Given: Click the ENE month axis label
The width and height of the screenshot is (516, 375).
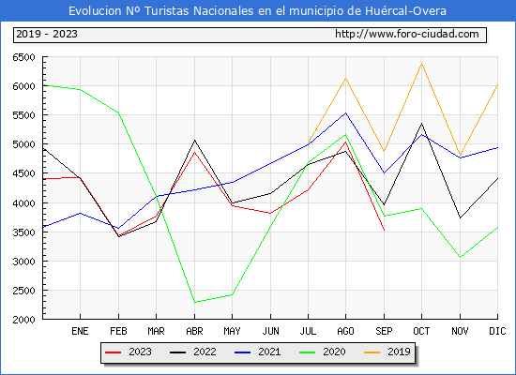Looking at the screenshot, I should (x=80, y=331).
